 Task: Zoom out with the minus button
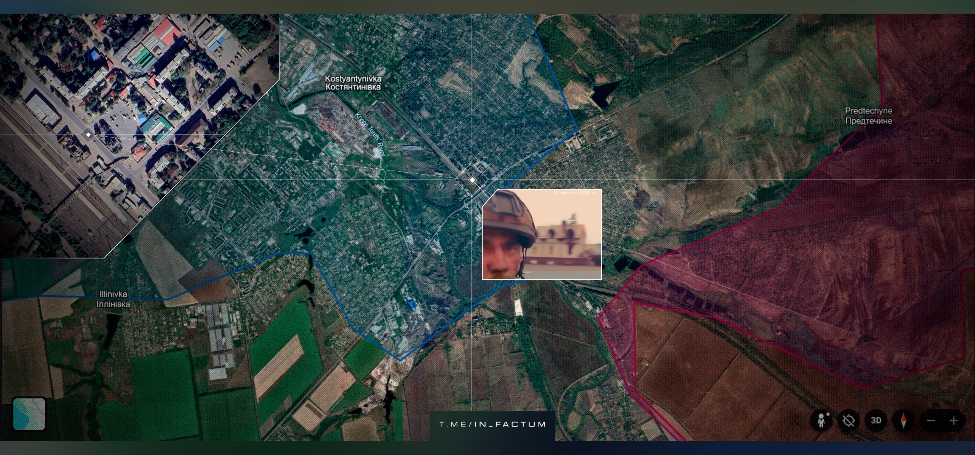[x=931, y=421]
